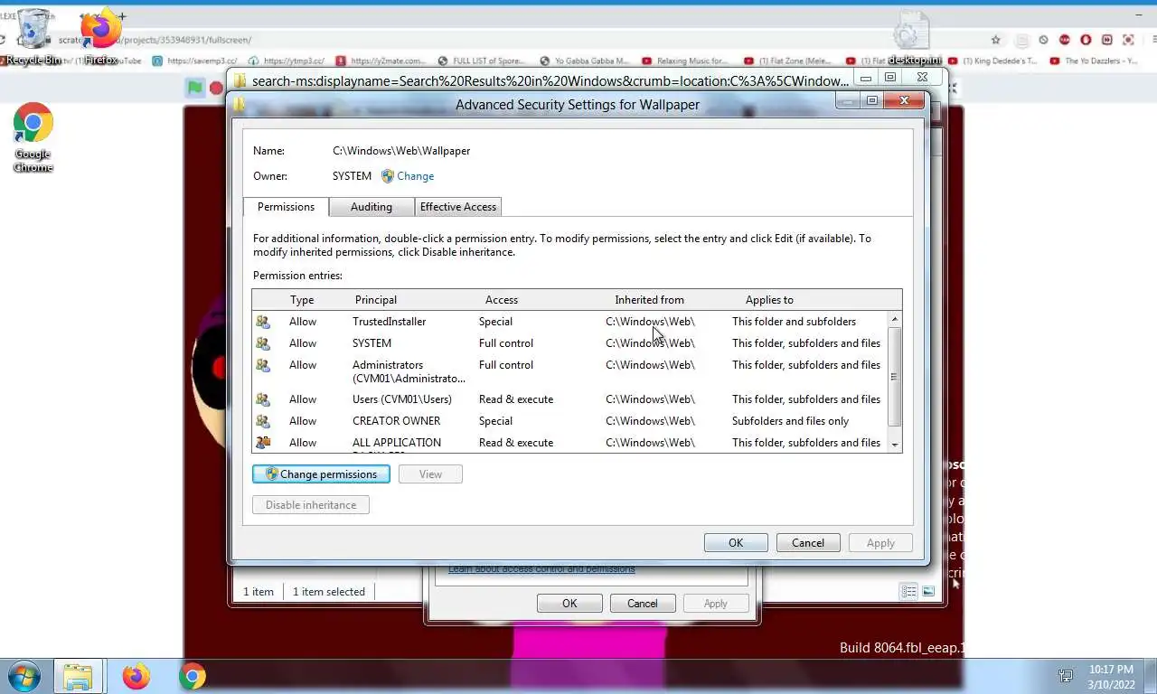Open Firefox from the taskbar
1157x694 pixels.
[x=136, y=677]
